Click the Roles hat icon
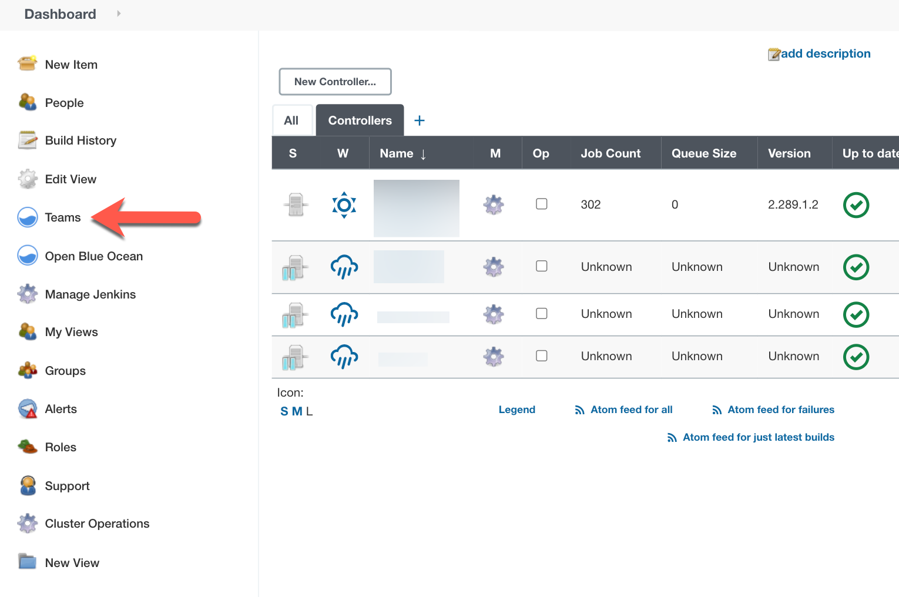 28,447
